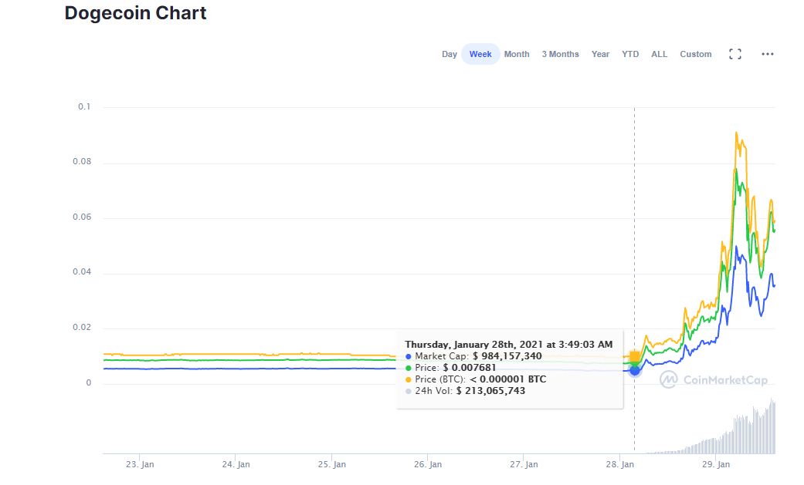Viewport: 804px width, 485px height.
Task: Click the 0.1 y-axis label
Action: pyautogui.click(x=84, y=106)
